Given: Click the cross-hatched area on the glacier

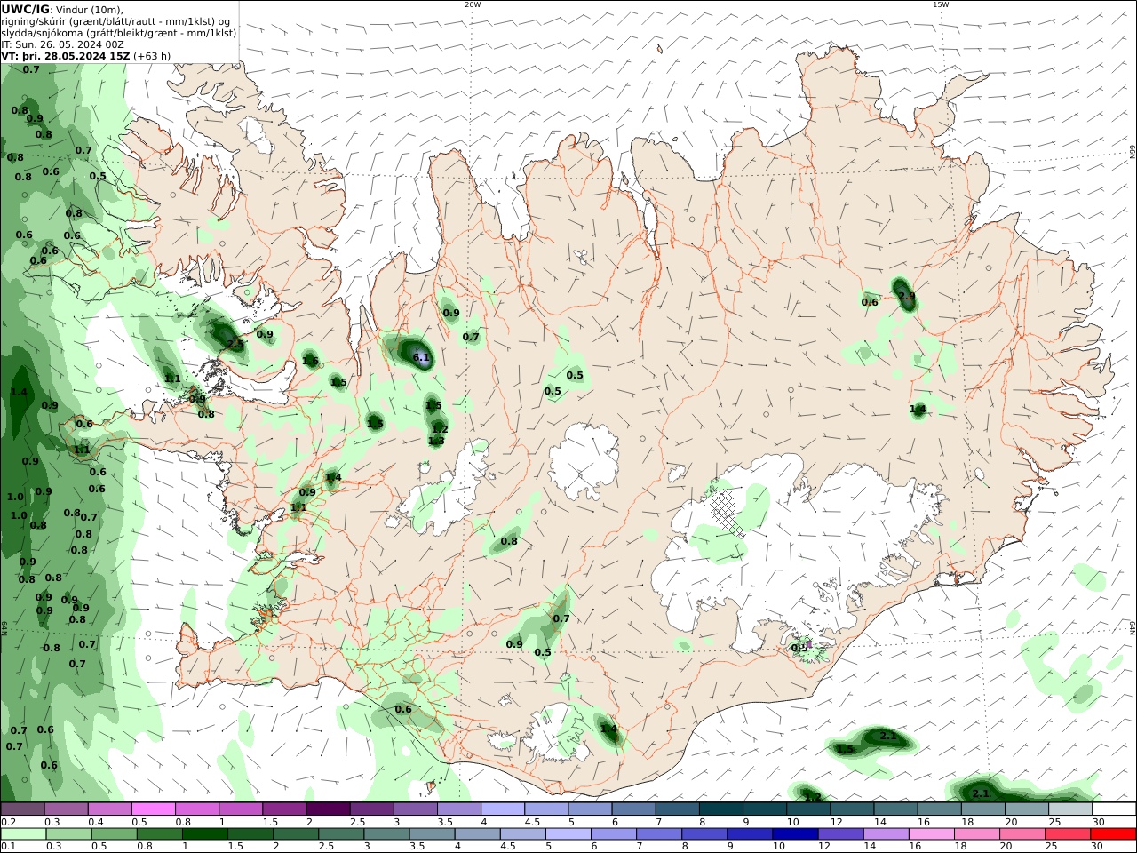Looking at the screenshot, I should pos(728,514).
